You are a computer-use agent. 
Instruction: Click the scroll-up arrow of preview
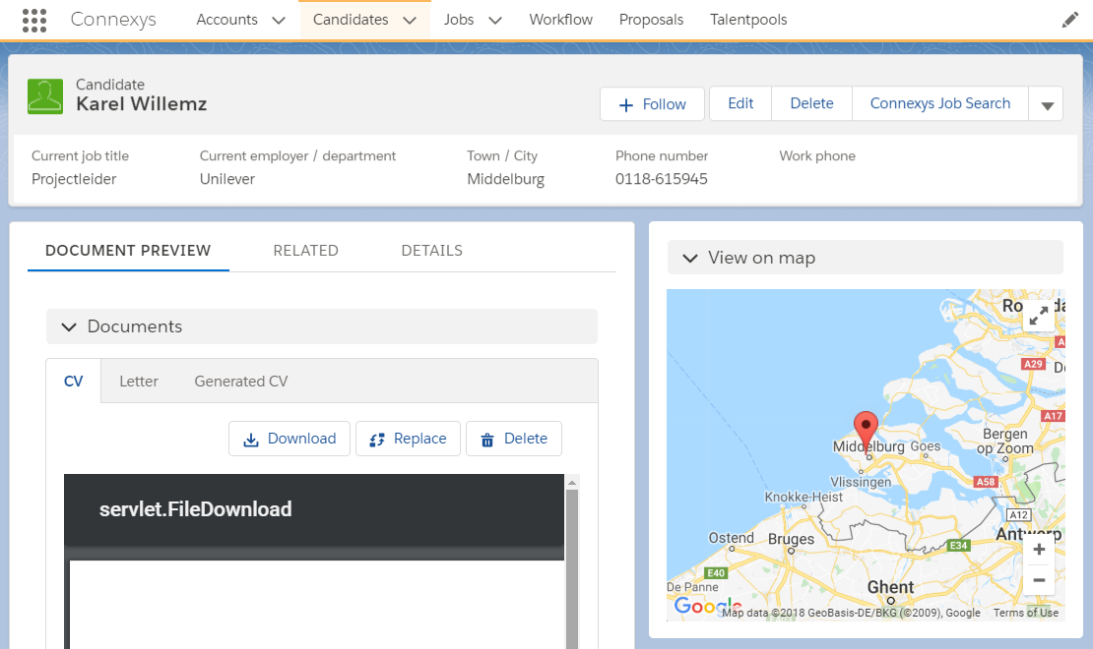coord(571,482)
